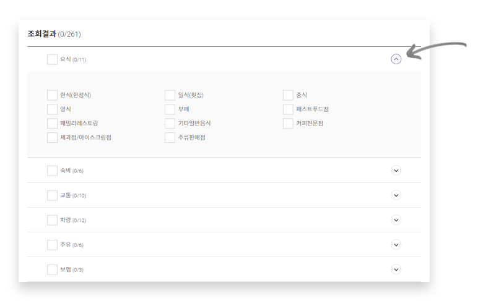
Task: Open the 주유 category chevron
Action: [396, 245]
